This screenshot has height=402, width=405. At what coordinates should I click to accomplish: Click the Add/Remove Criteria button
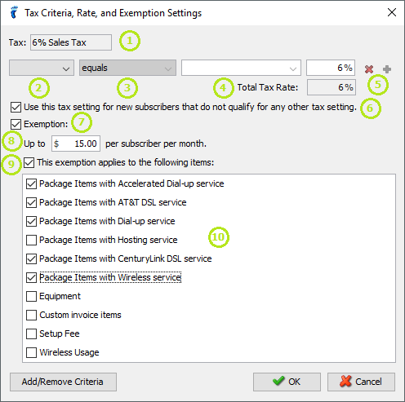click(63, 382)
